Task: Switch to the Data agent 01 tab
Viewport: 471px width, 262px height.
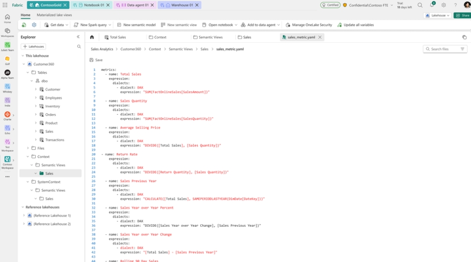Action: (x=135, y=5)
